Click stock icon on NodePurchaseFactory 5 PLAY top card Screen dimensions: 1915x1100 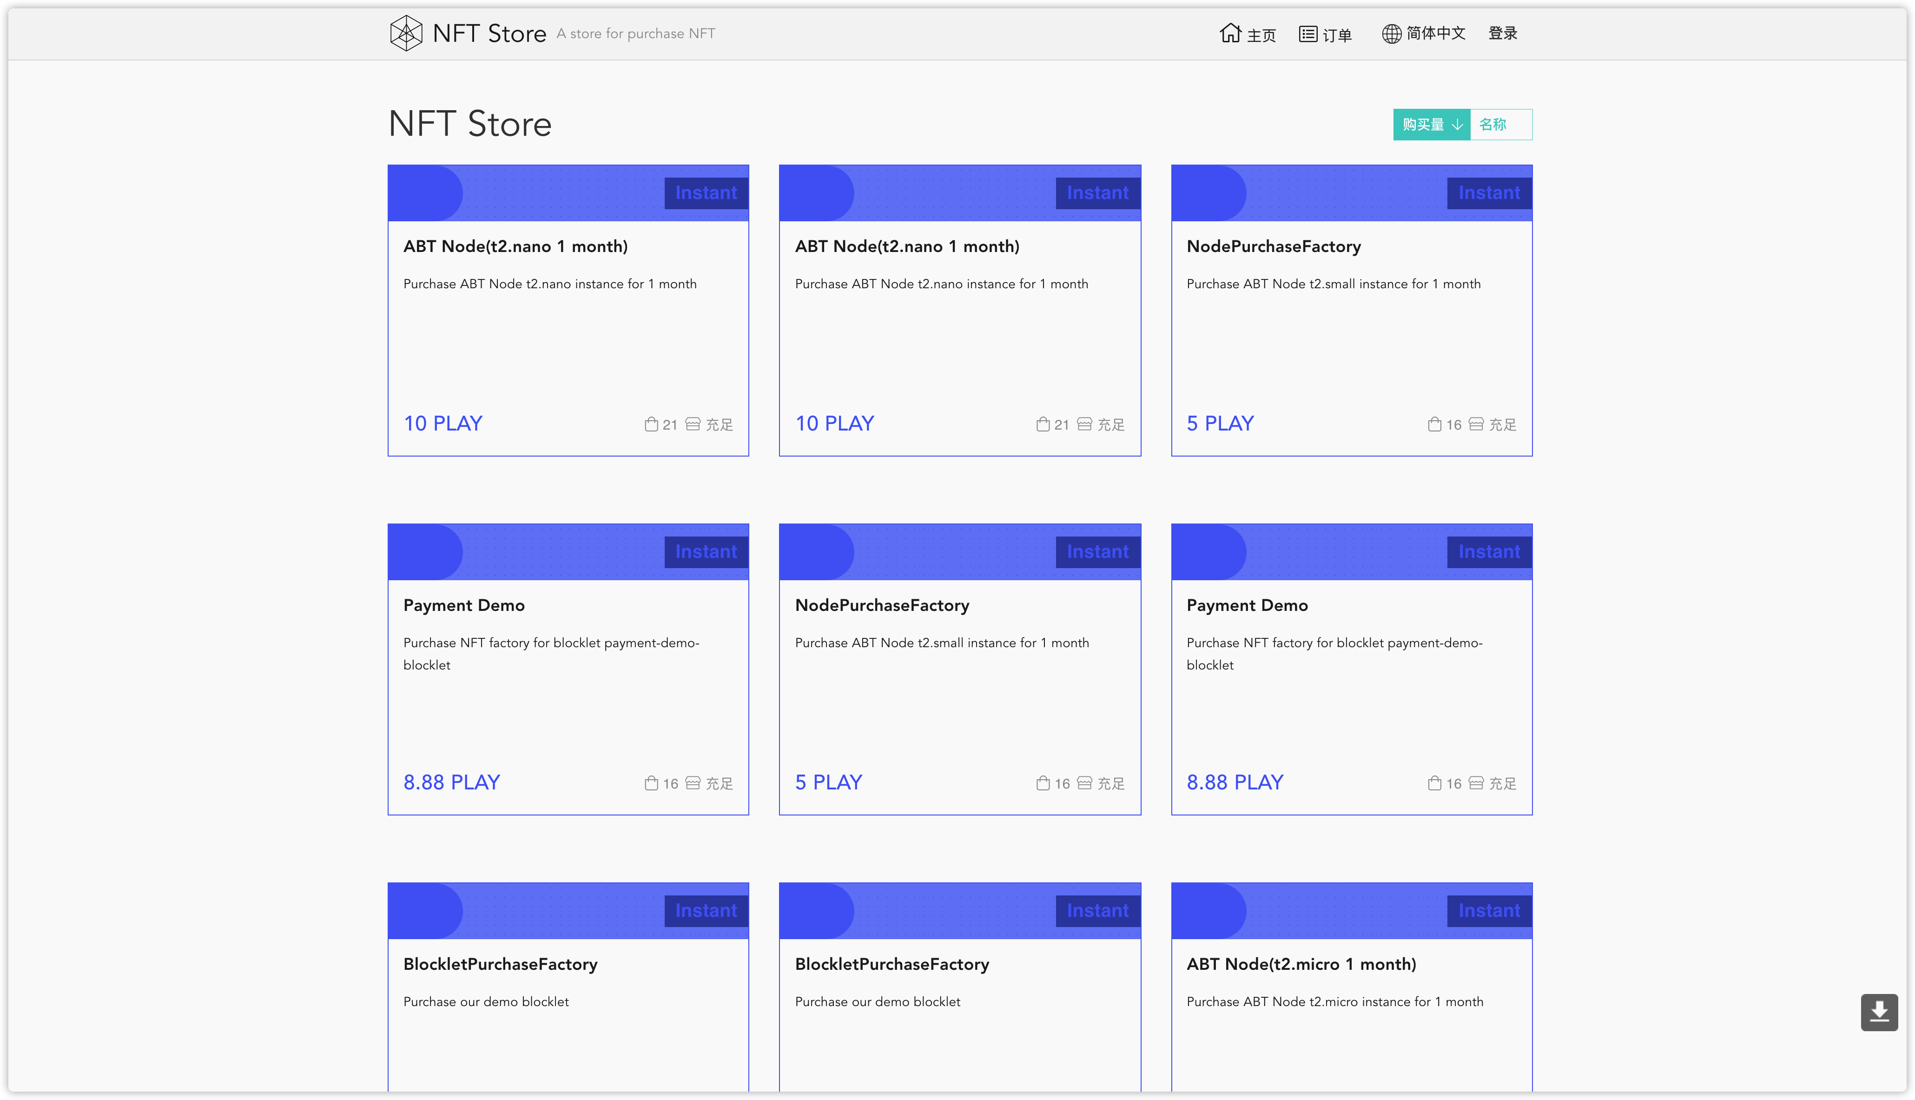tap(1475, 424)
